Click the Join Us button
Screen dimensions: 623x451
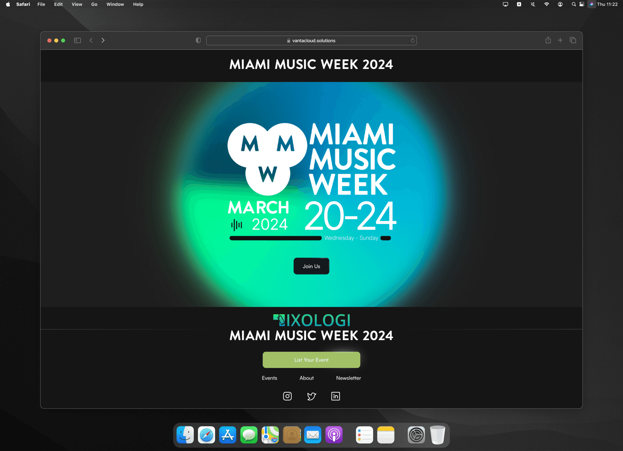click(311, 266)
